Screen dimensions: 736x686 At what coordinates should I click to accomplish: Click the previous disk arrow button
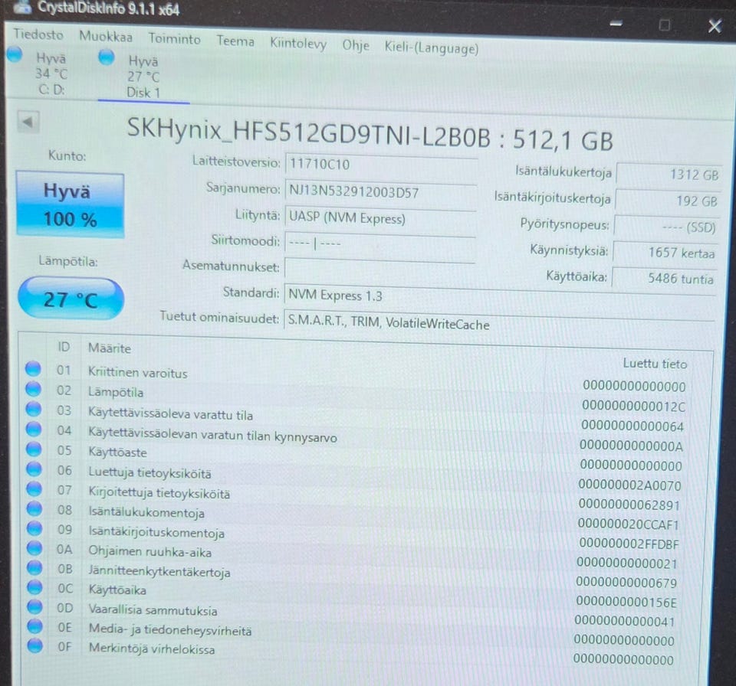click(x=28, y=122)
